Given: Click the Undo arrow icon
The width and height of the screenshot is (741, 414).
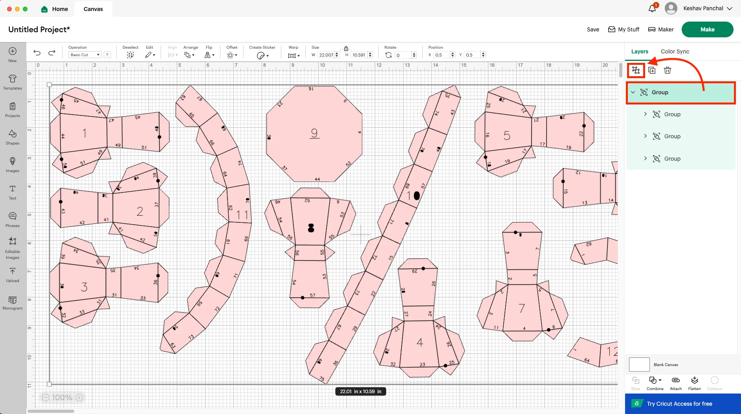Looking at the screenshot, I should pos(37,53).
